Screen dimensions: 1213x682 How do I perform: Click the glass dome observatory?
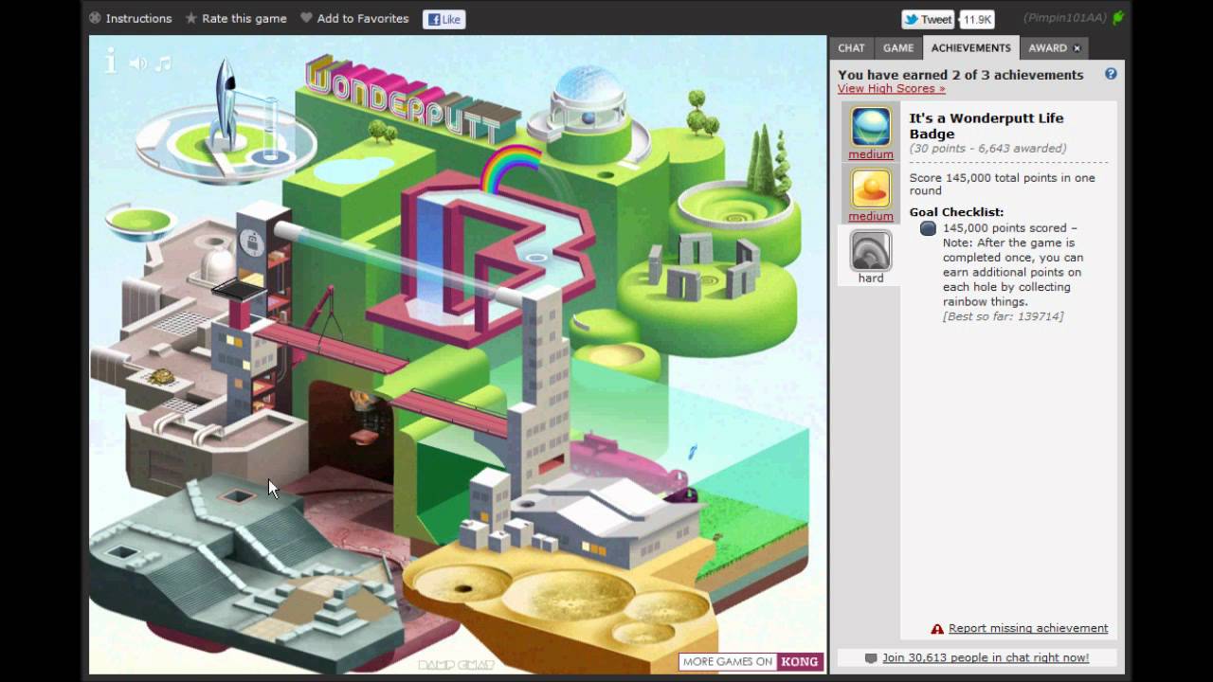[588, 98]
